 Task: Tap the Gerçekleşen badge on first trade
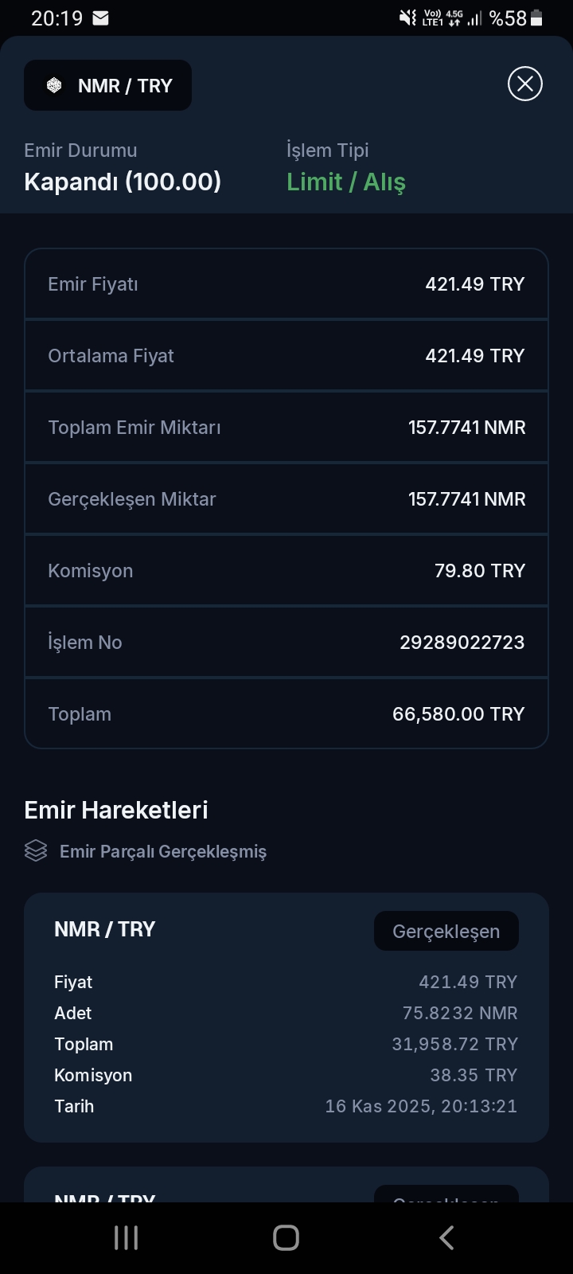tap(446, 931)
